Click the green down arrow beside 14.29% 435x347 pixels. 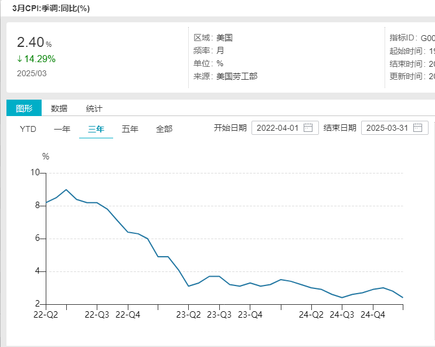pos(19,59)
